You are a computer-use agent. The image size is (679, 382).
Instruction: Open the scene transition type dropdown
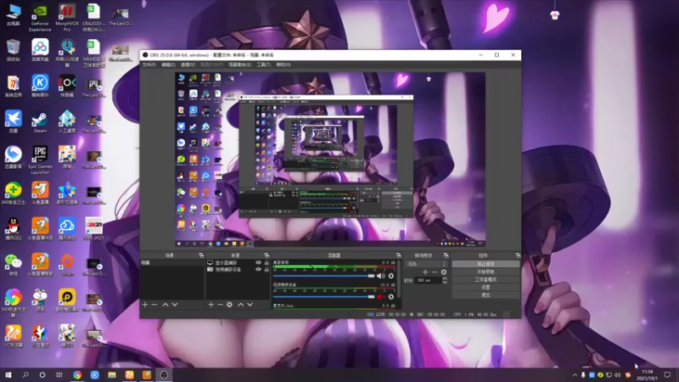tap(426, 264)
